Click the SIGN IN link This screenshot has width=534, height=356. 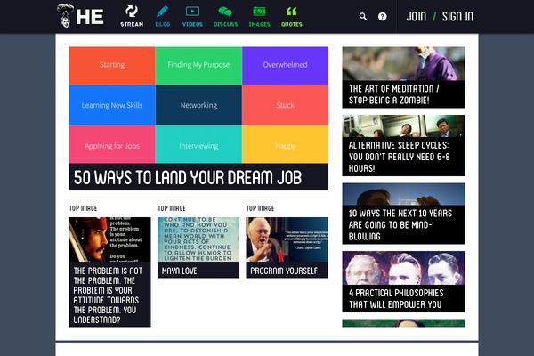pos(457,16)
